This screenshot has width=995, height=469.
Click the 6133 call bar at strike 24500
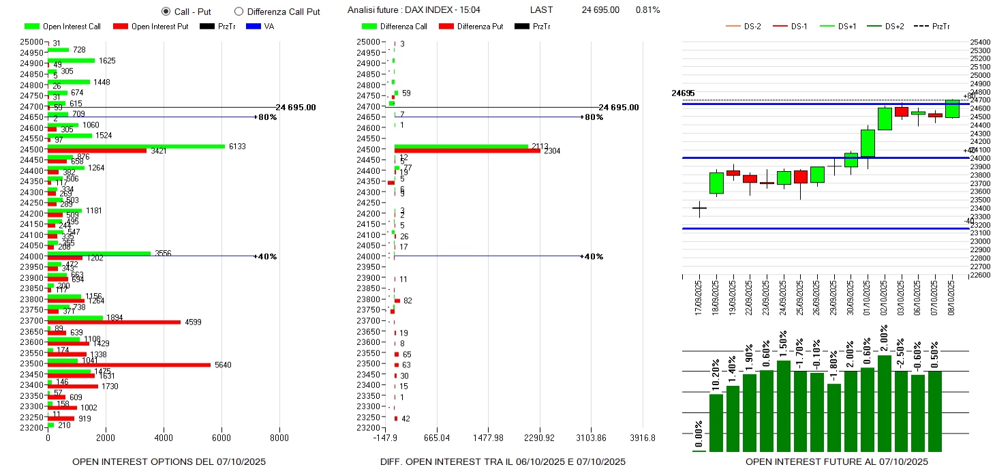(x=136, y=146)
